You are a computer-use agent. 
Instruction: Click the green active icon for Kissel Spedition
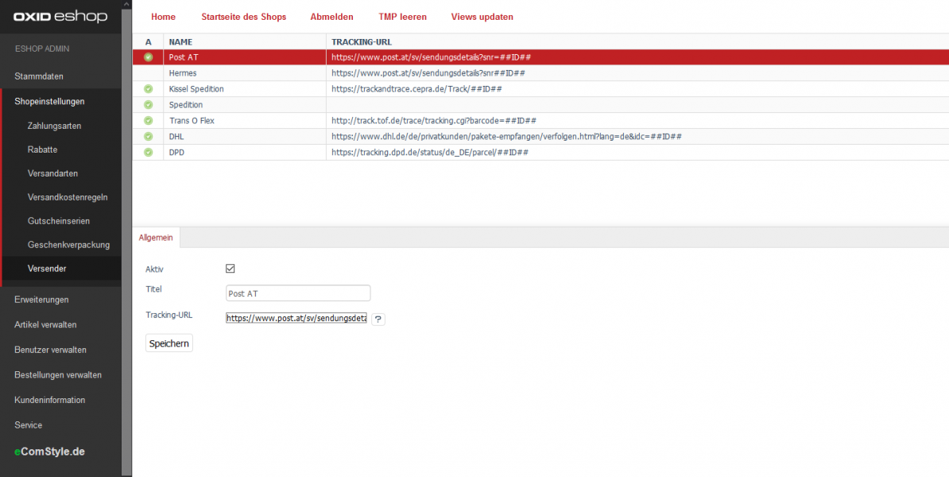[149, 89]
